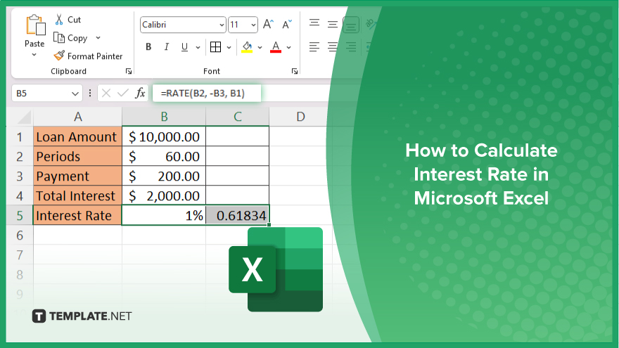Click the Select All corner triangle
Viewport: 619px width, 348px height.
pos(25,117)
